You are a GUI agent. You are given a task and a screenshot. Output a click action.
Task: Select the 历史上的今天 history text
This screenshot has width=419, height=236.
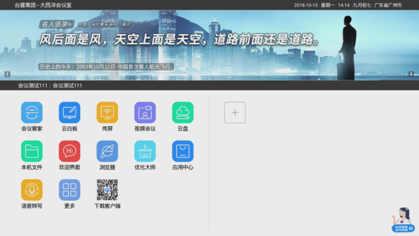[x=106, y=67]
